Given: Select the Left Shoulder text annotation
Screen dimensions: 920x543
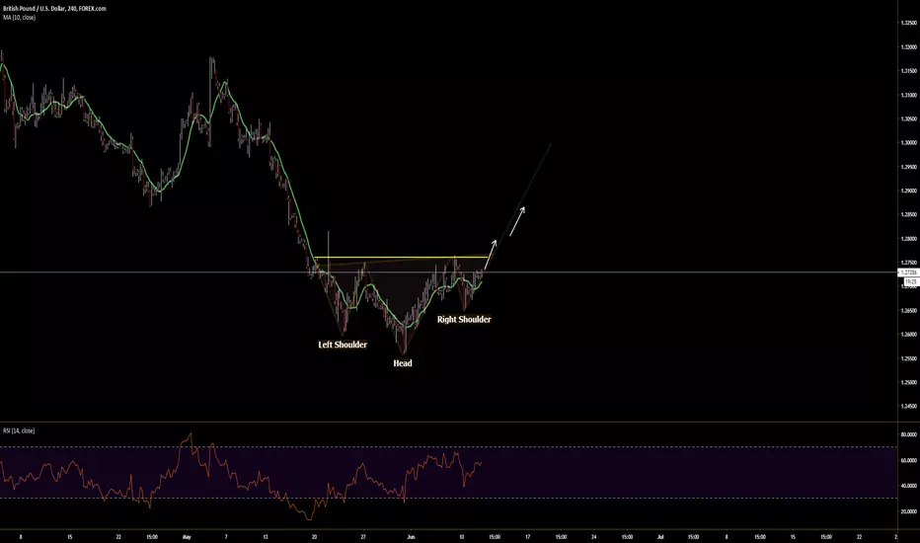Looking at the screenshot, I should tap(343, 345).
